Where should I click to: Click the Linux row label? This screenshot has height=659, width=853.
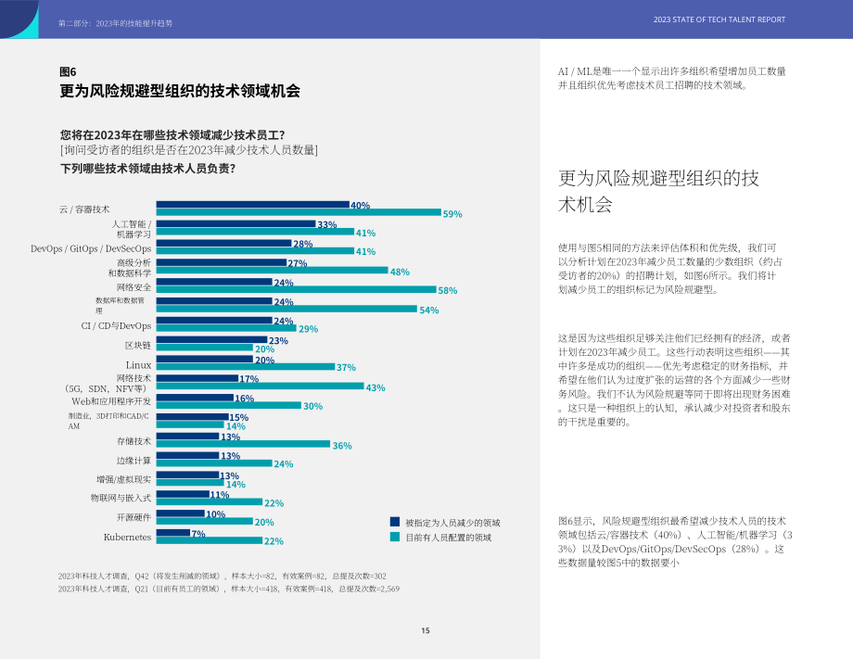point(138,365)
